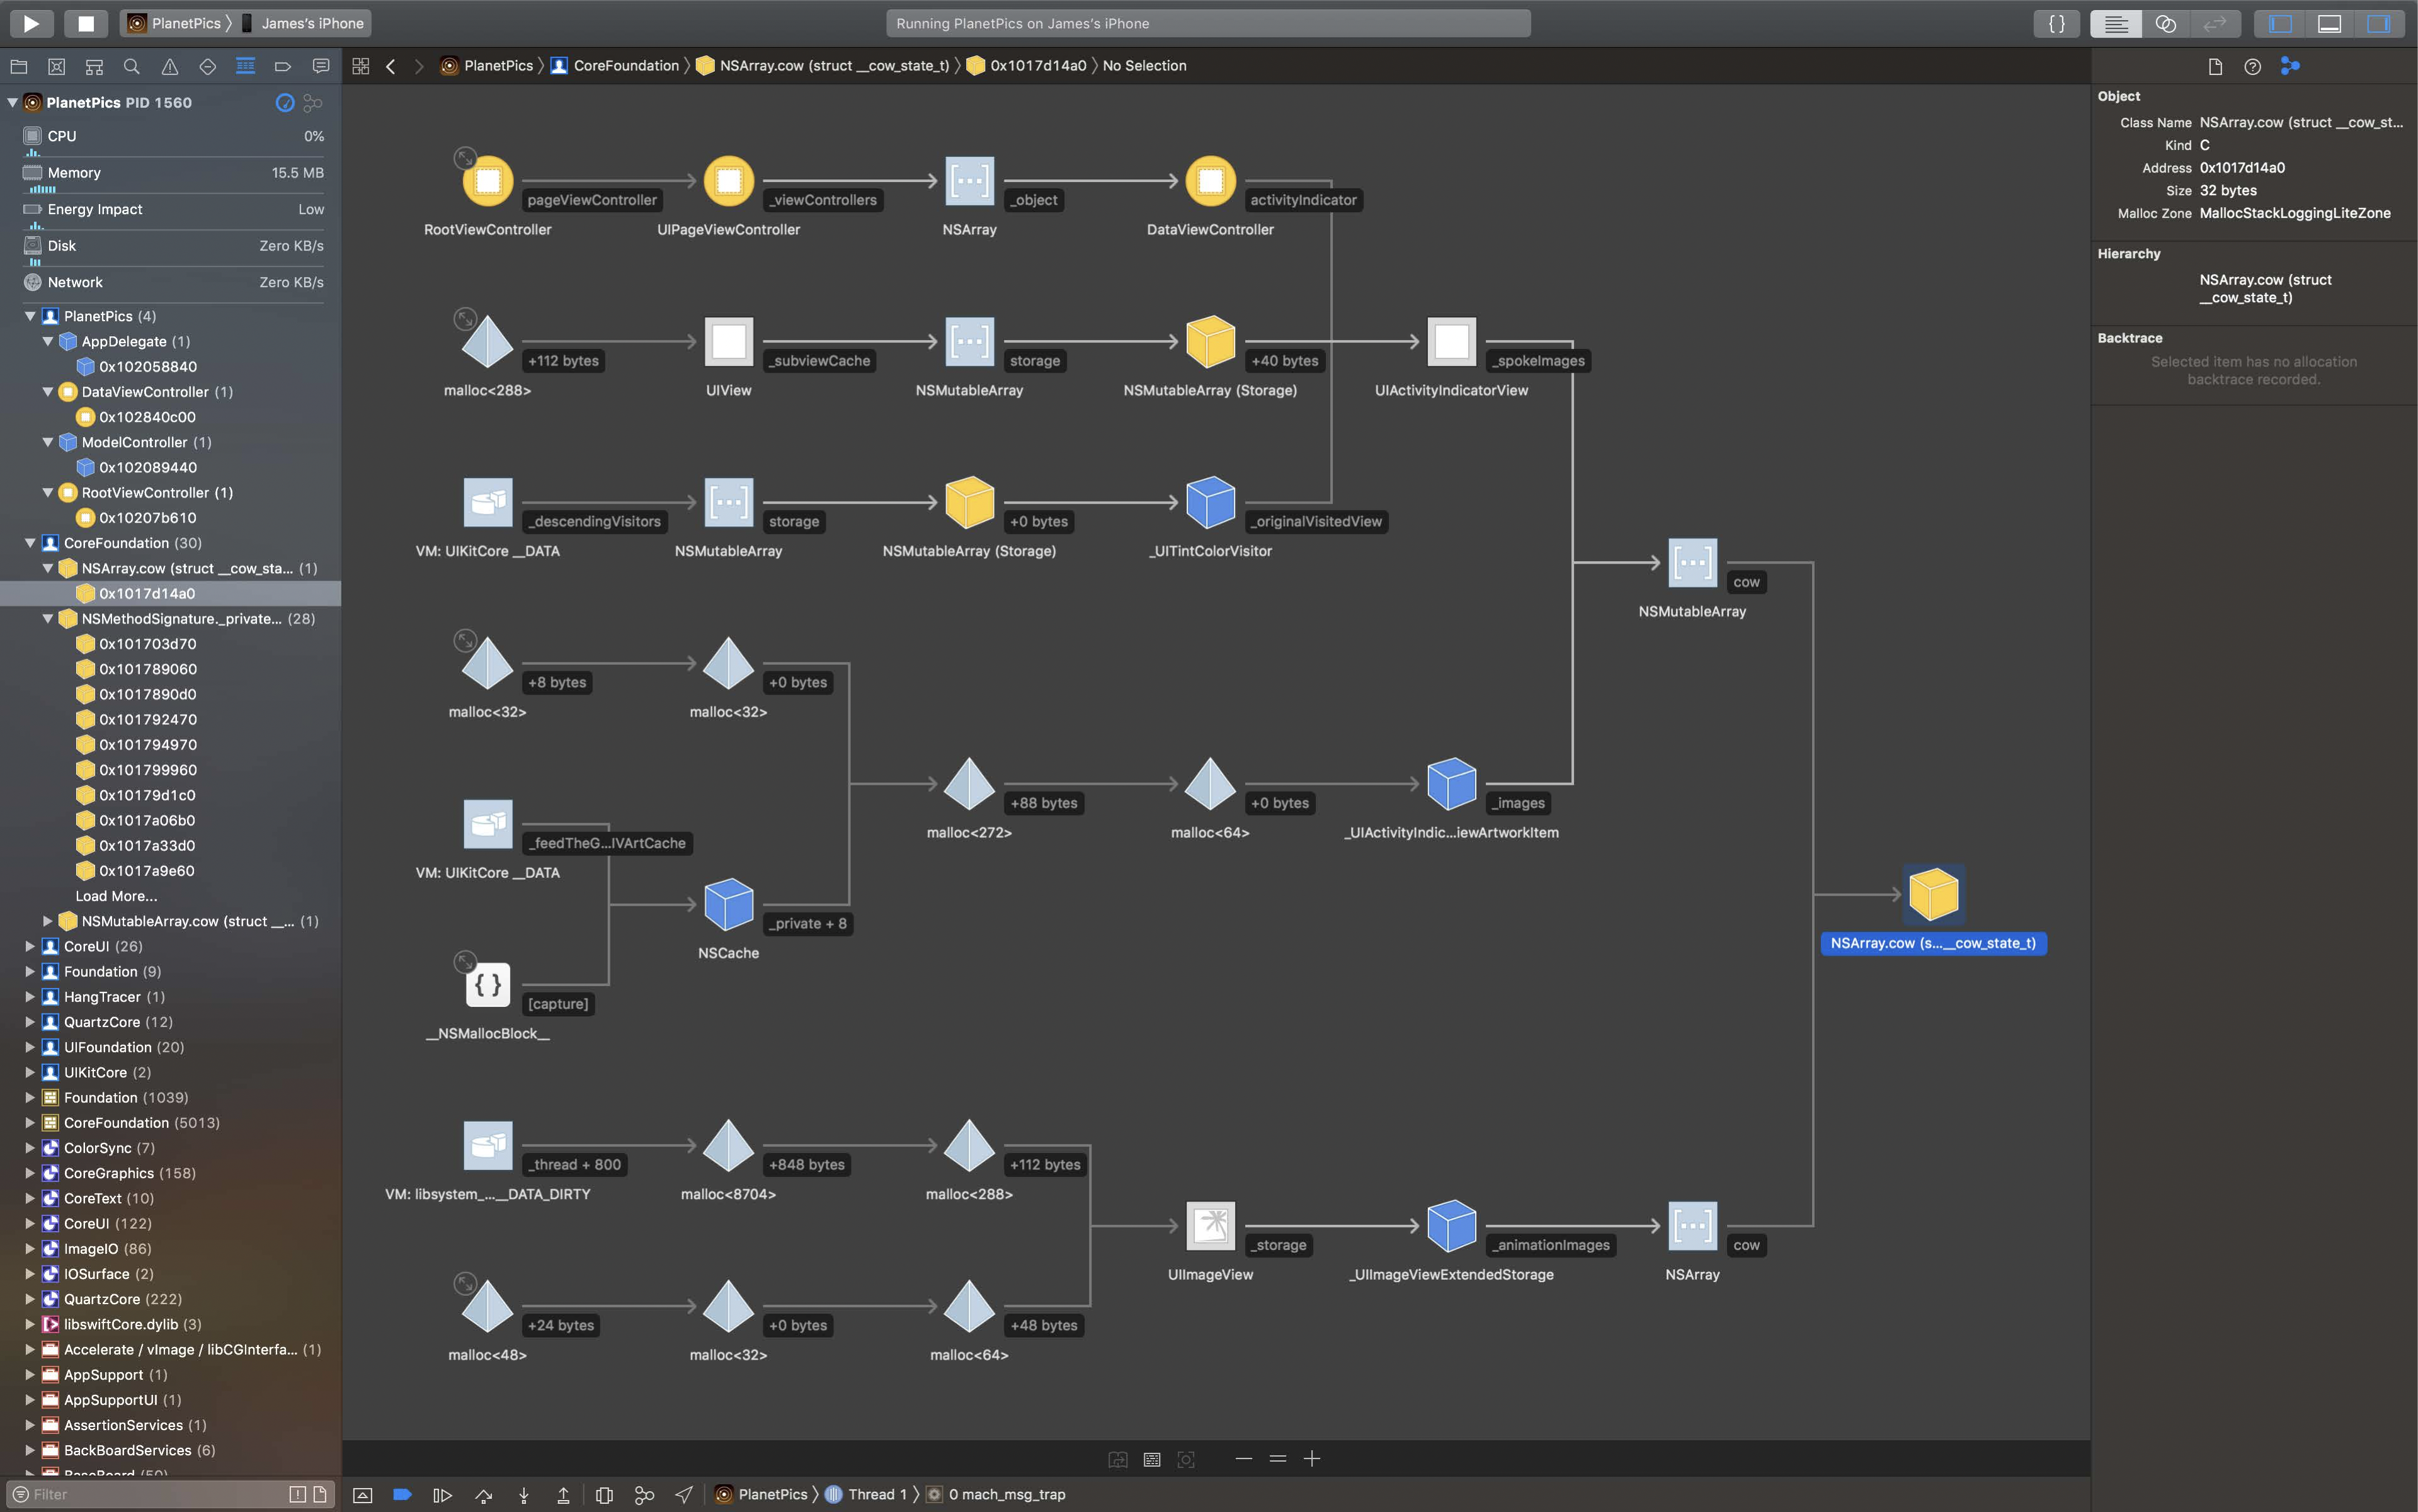This screenshot has width=2418, height=1512.
Task: Zoom out the memory graph
Action: click(x=1243, y=1459)
